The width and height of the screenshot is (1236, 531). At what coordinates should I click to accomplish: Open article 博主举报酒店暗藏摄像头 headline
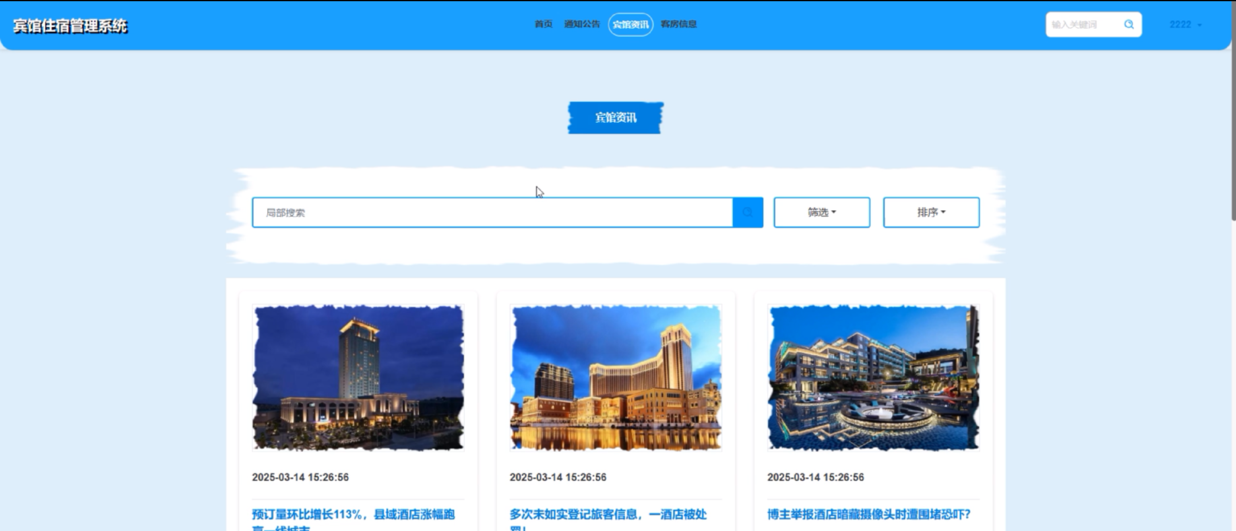(x=868, y=515)
